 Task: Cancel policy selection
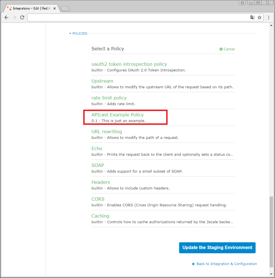[227, 49]
